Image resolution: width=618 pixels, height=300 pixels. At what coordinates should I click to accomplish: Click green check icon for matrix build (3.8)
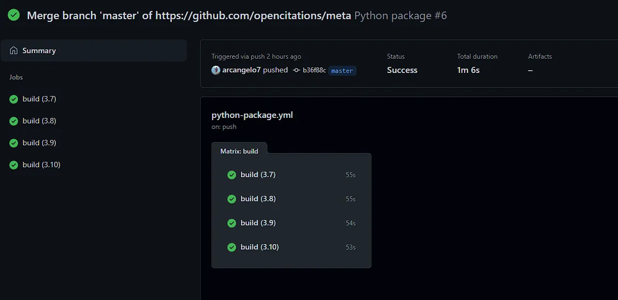232,199
